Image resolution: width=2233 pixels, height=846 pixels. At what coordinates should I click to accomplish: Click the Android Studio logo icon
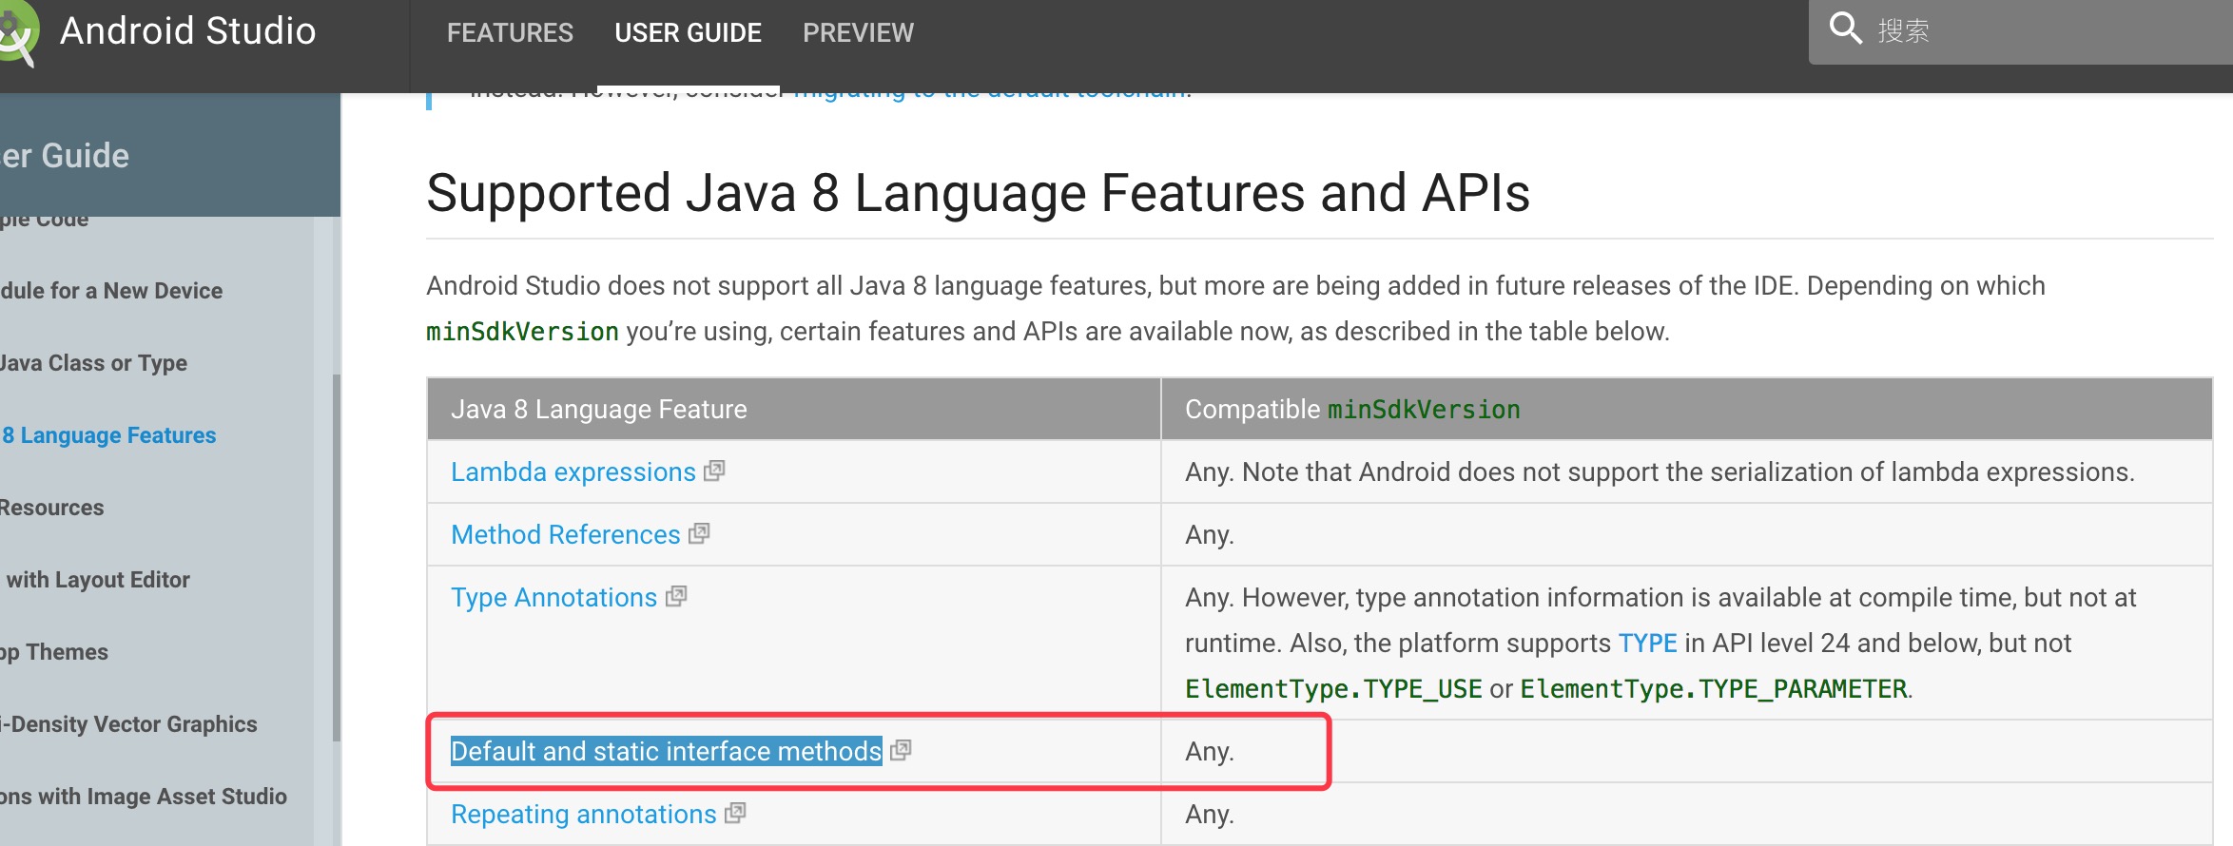(17, 33)
